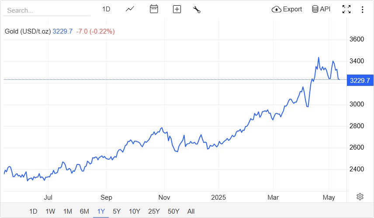The height and width of the screenshot is (218, 374).
Task: Click the Export cloud download button
Action: tap(287, 9)
